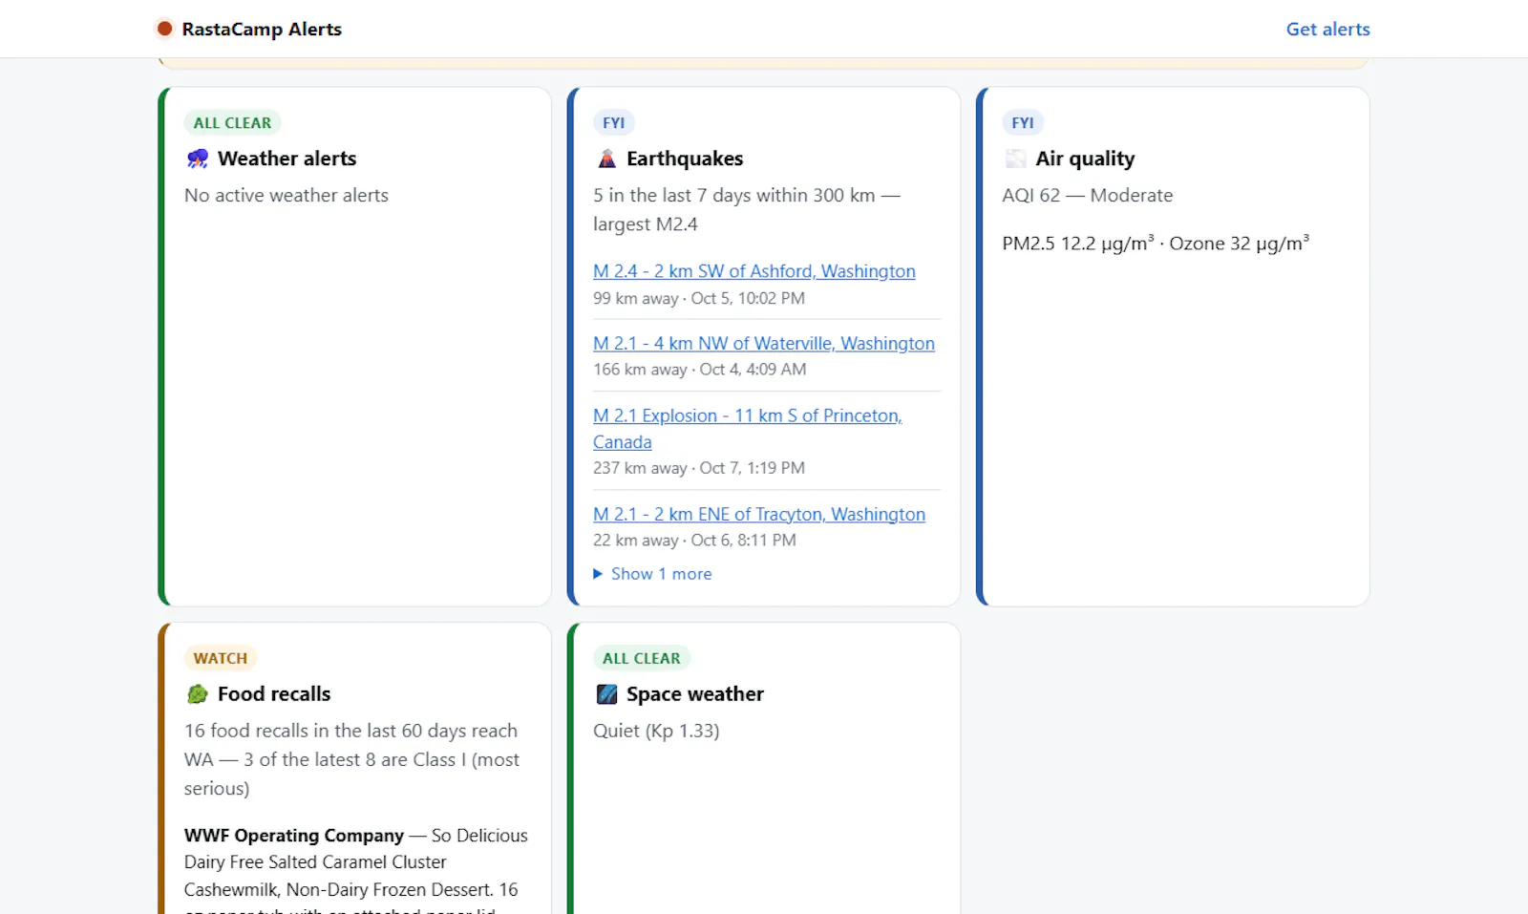Click the PM2.5 12.2 µg/m³ reading
1528x914 pixels.
pos(1078,244)
